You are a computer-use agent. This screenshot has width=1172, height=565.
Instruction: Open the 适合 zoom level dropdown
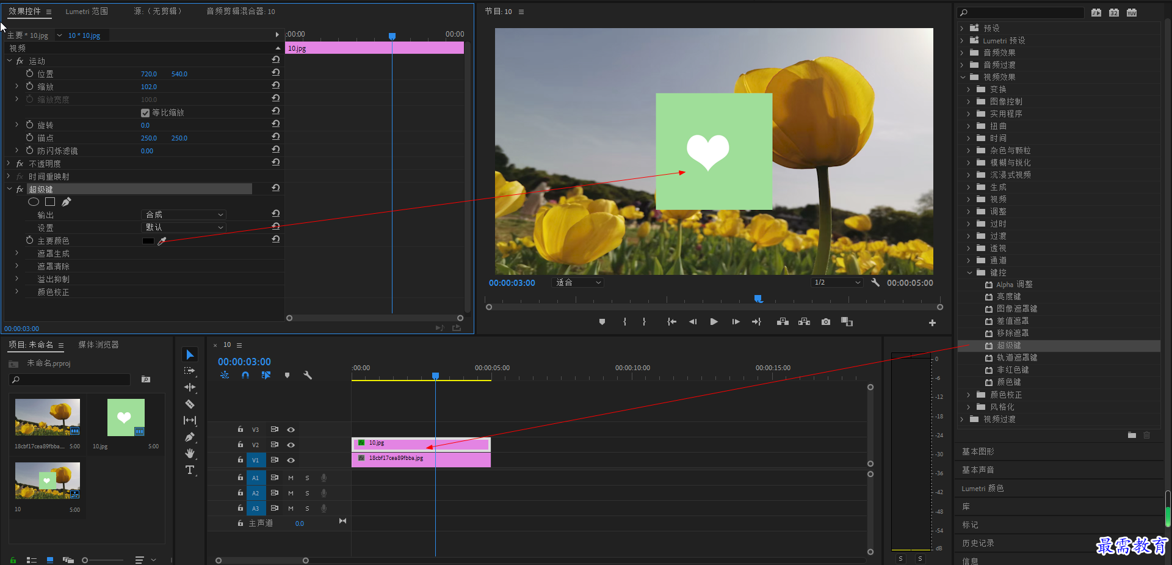[x=577, y=282]
